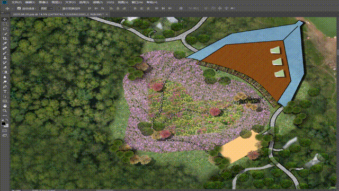Image resolution: width=339 pixels, height=191 pixels.
Task: Toggle the 自动选择 checkbox
Action: point(19,8)
